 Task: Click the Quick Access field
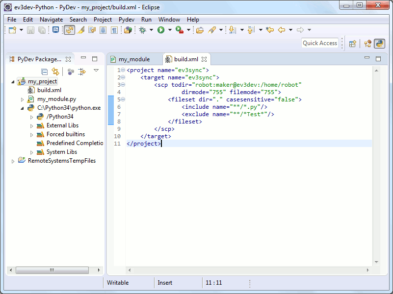pyautogui.click(x=320, y=43)
